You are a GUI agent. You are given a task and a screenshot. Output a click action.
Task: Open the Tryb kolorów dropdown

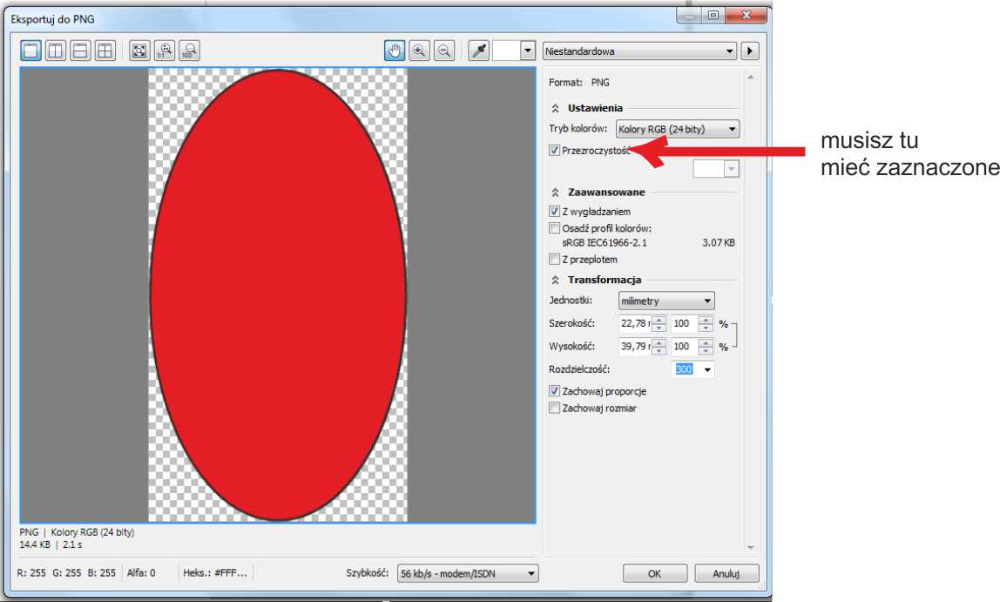[677, 130]
